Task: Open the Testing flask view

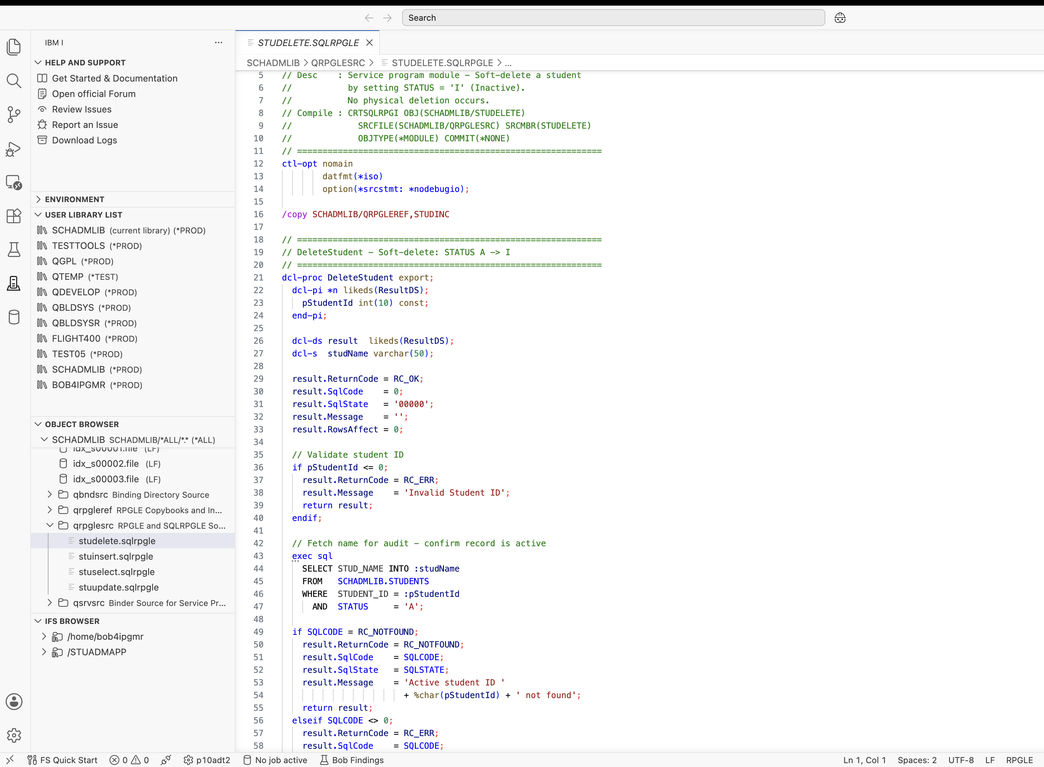Action: (14, 250)
